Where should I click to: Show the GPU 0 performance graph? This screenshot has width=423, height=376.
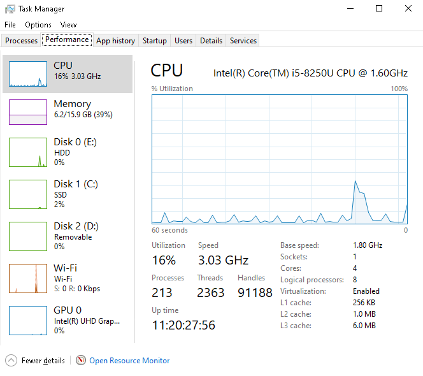[28, 320]
